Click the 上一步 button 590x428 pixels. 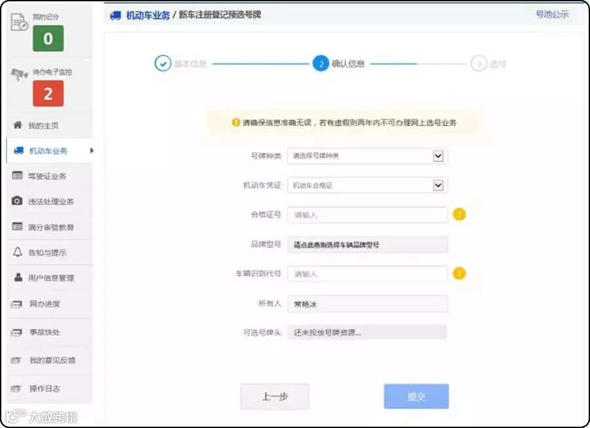pyautogui.click(x=275, y=397)
